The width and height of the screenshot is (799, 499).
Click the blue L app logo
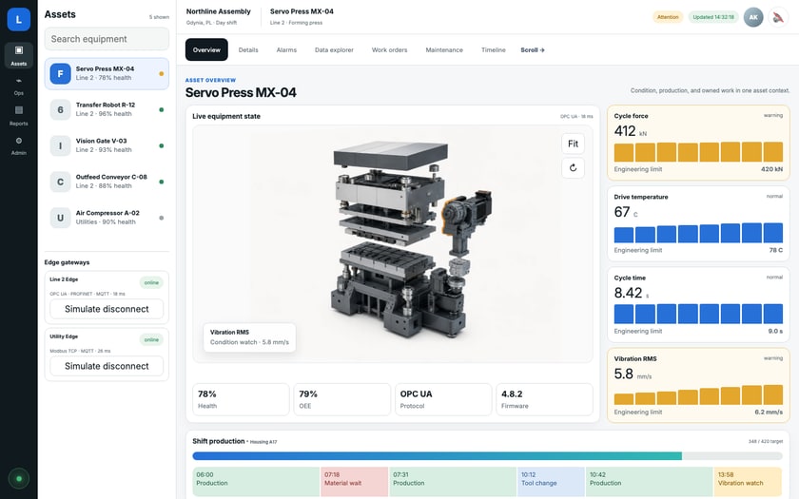(19, 19)
